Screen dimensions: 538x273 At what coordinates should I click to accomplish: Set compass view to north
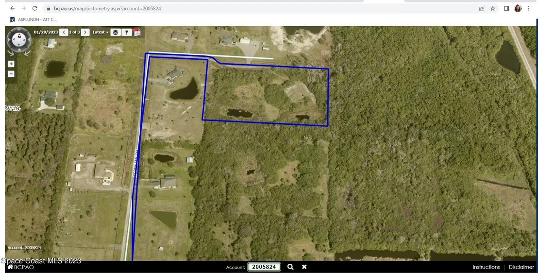tap(19, 30)
